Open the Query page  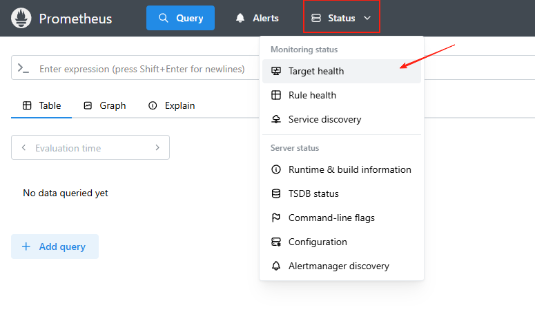pos(180,18)
